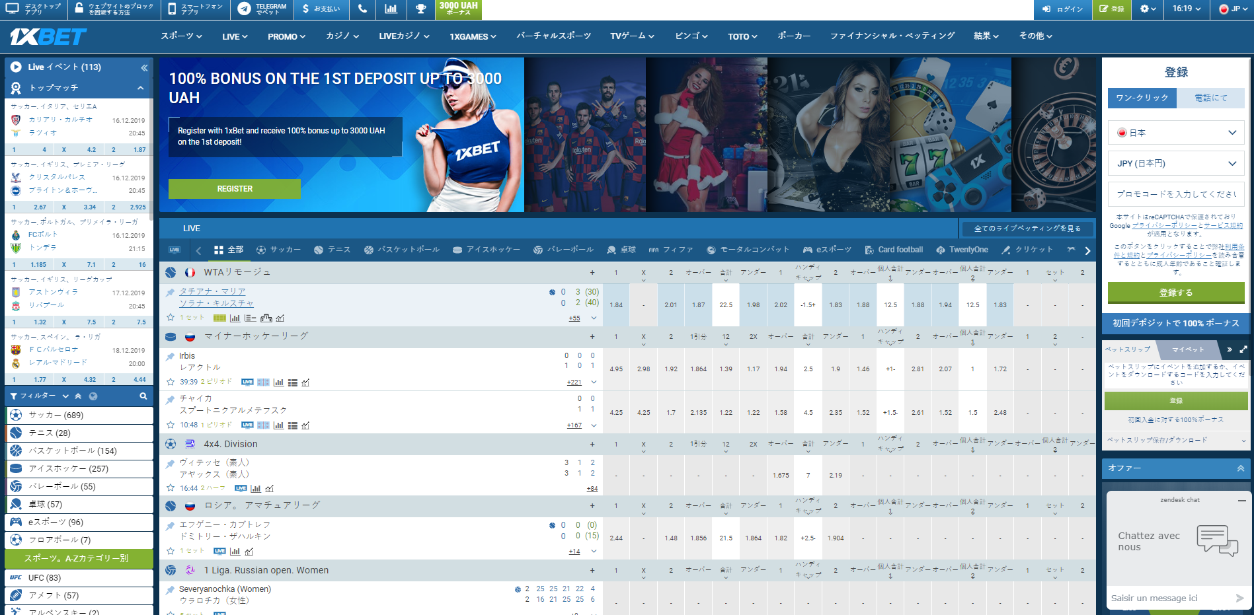Open the カジノ menu in navigation bar
The image size is (1254, 615).
342,36
